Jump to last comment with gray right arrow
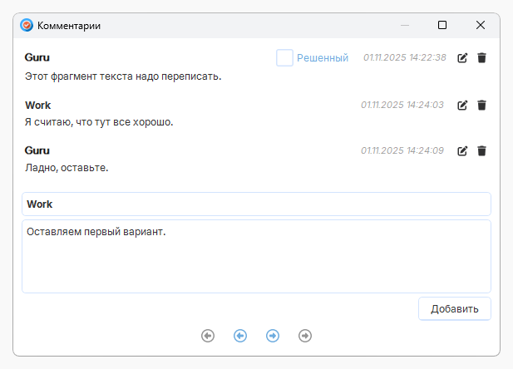 305,336
